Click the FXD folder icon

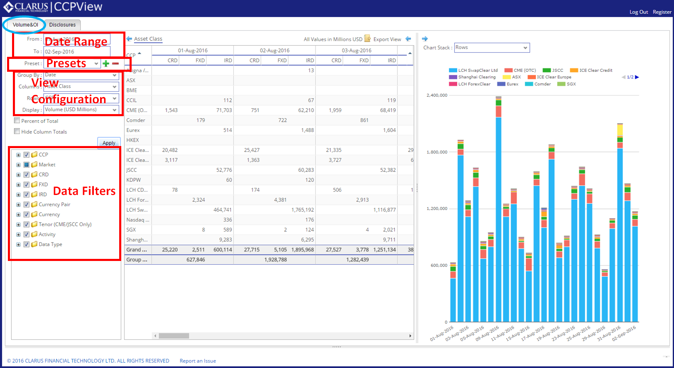(x=34, y=185)
